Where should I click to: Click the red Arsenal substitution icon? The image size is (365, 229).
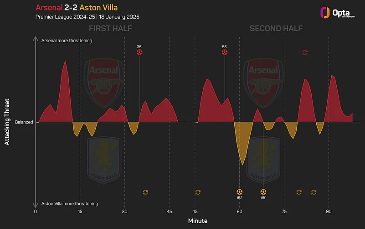pos(305,52)
